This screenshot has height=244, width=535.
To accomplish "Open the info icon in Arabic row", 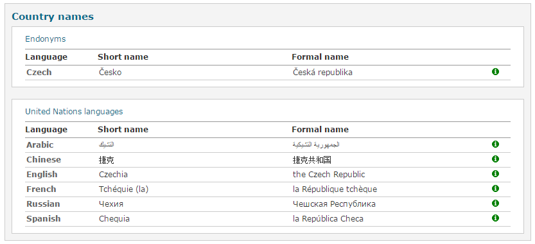I will pos(495,144).
